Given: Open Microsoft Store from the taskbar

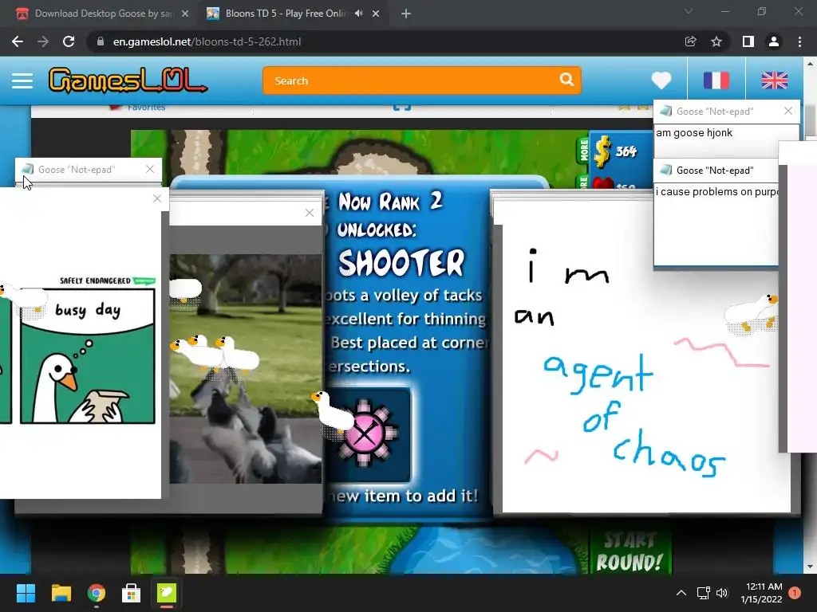Looking at the screenshot, I should tap(132, 593).
